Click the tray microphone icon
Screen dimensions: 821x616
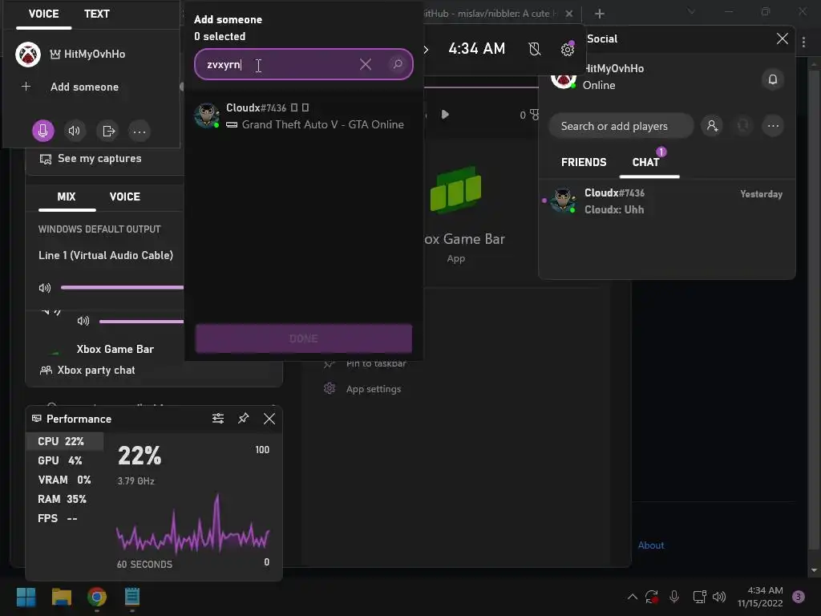coord(674,597)
